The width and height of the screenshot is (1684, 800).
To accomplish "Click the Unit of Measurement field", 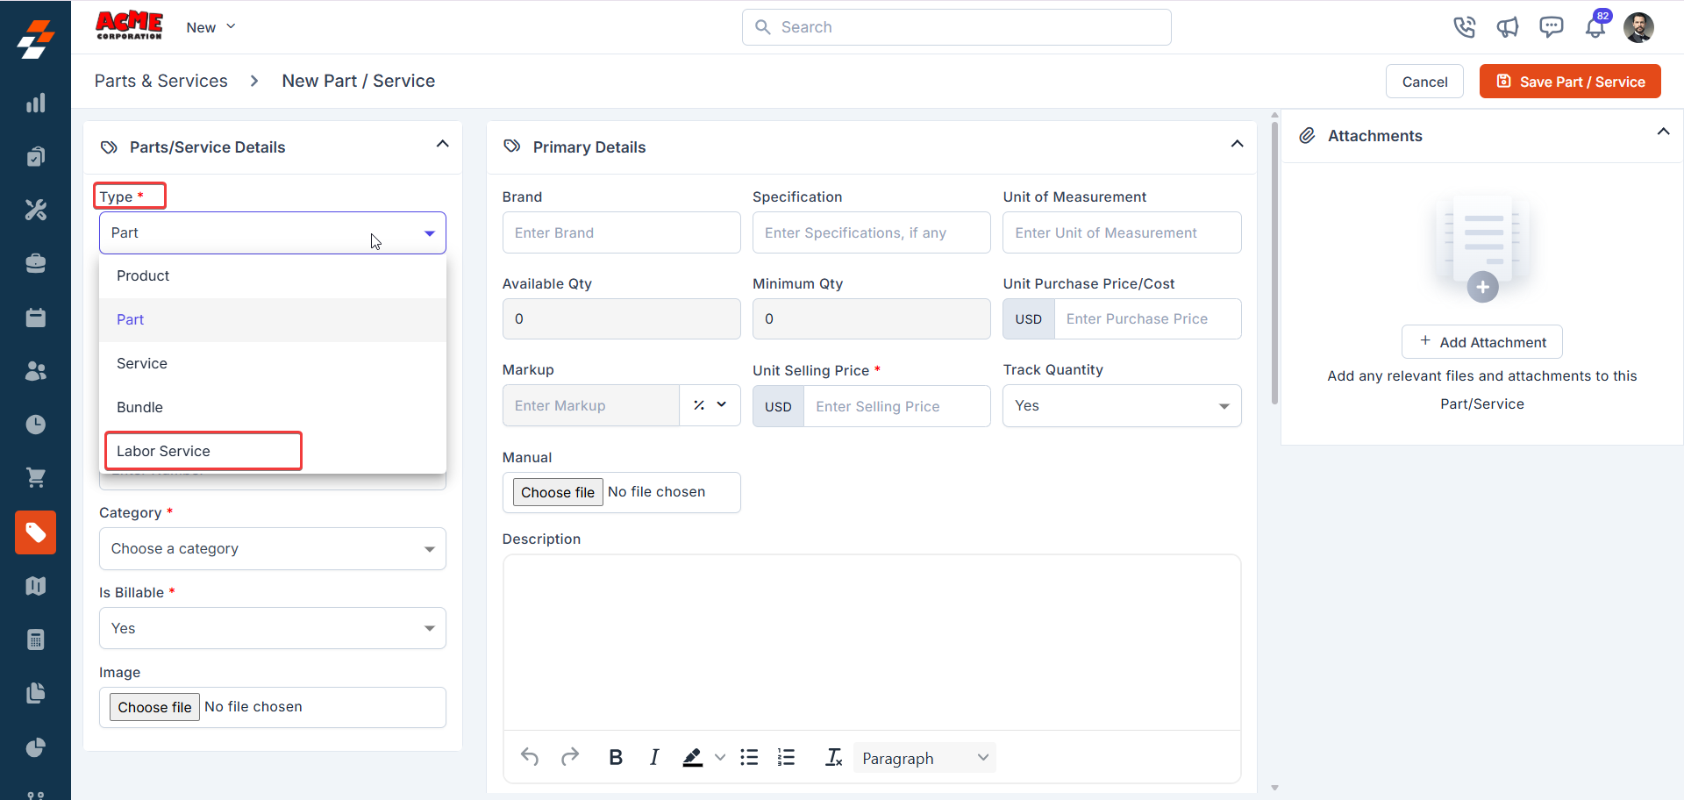I will click(1122, 232).
